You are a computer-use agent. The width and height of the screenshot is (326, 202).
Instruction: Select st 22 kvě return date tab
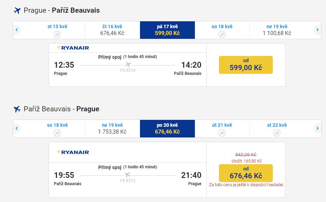[x=277, y=128]
